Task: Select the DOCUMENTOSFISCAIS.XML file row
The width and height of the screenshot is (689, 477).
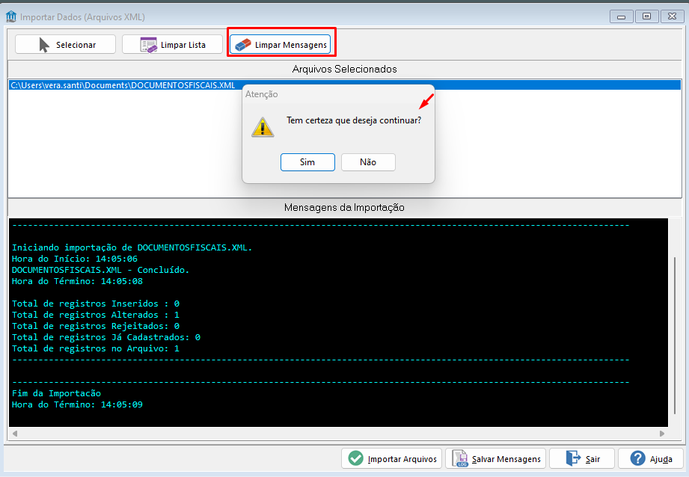Action: point(344,85)
